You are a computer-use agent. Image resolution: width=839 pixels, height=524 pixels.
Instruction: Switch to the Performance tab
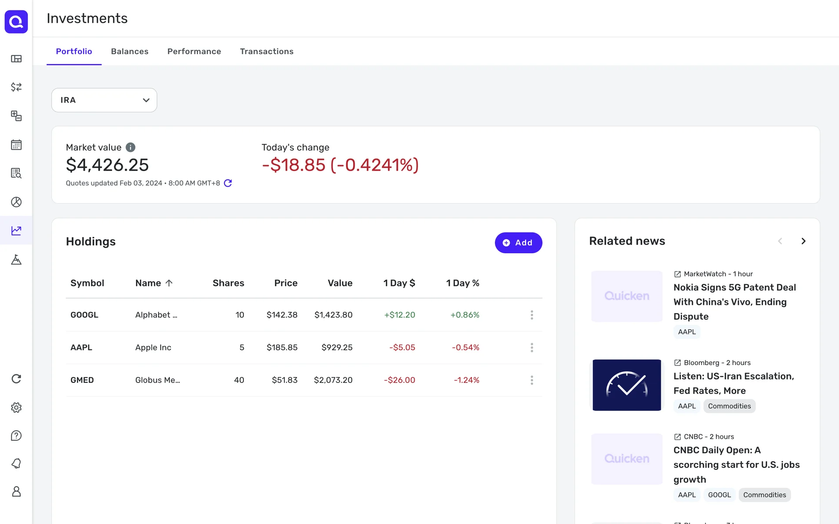(x=194, y=52)
